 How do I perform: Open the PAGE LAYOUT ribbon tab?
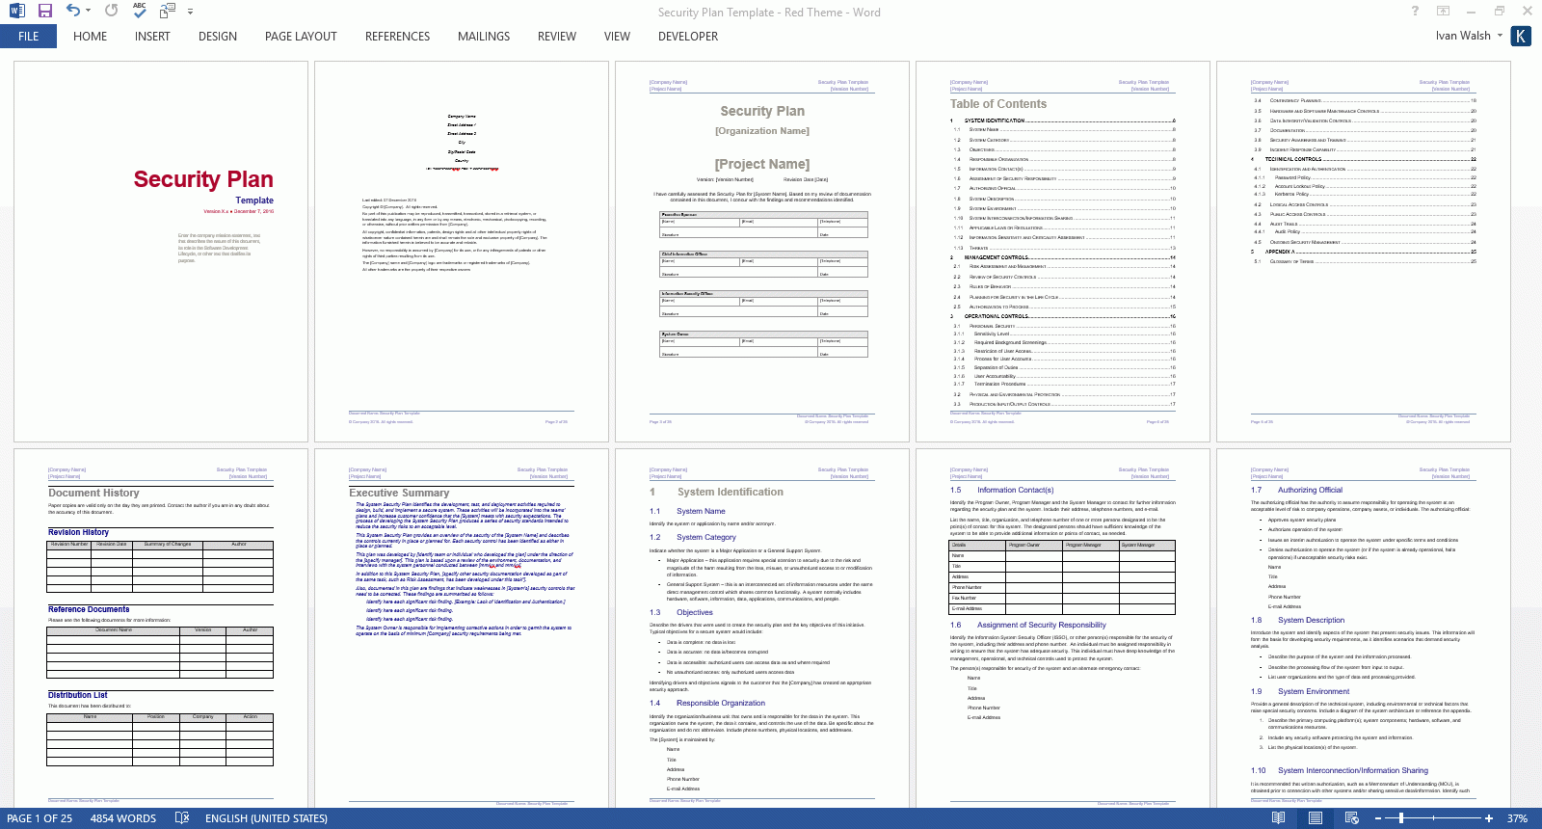(301, 37)
